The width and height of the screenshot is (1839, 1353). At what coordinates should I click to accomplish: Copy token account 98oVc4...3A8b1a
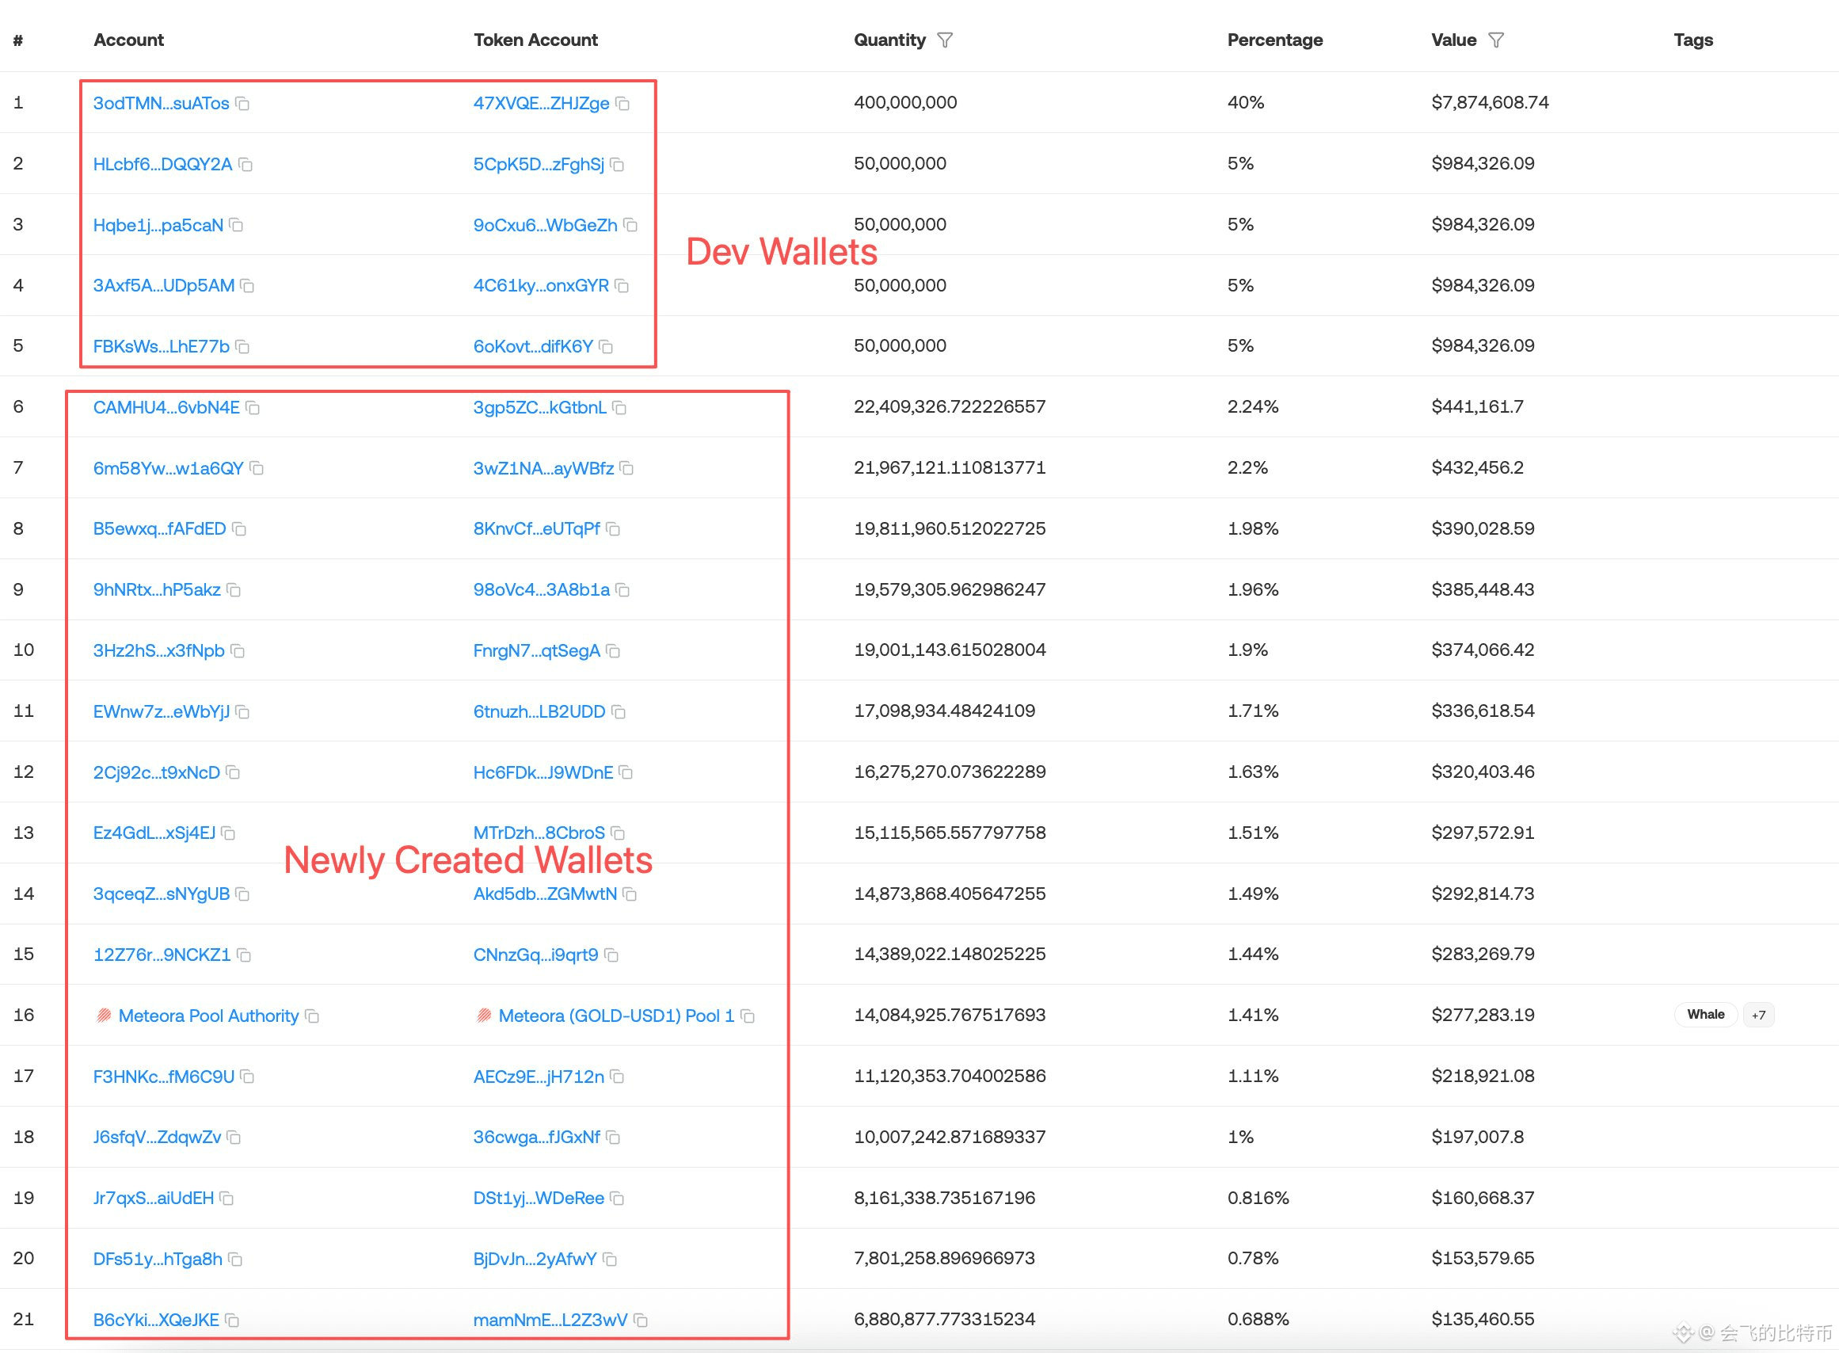(x=623, y=590)
